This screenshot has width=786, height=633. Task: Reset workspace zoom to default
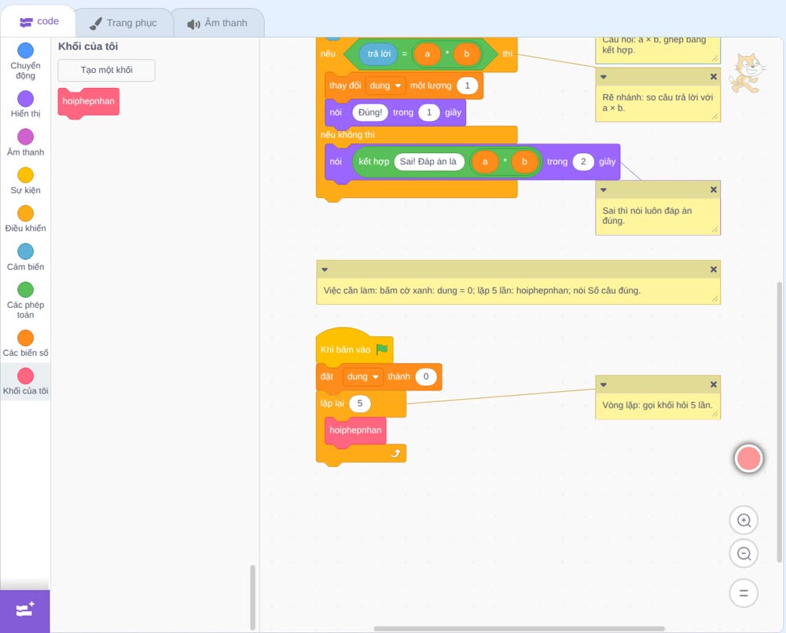coord(744,593)
